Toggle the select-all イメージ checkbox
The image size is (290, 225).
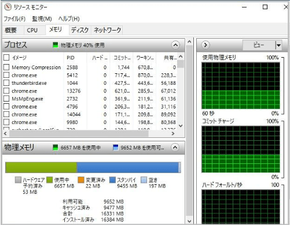[6, 57]
